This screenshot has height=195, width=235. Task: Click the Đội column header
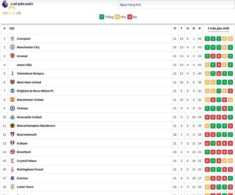[12, 28]
